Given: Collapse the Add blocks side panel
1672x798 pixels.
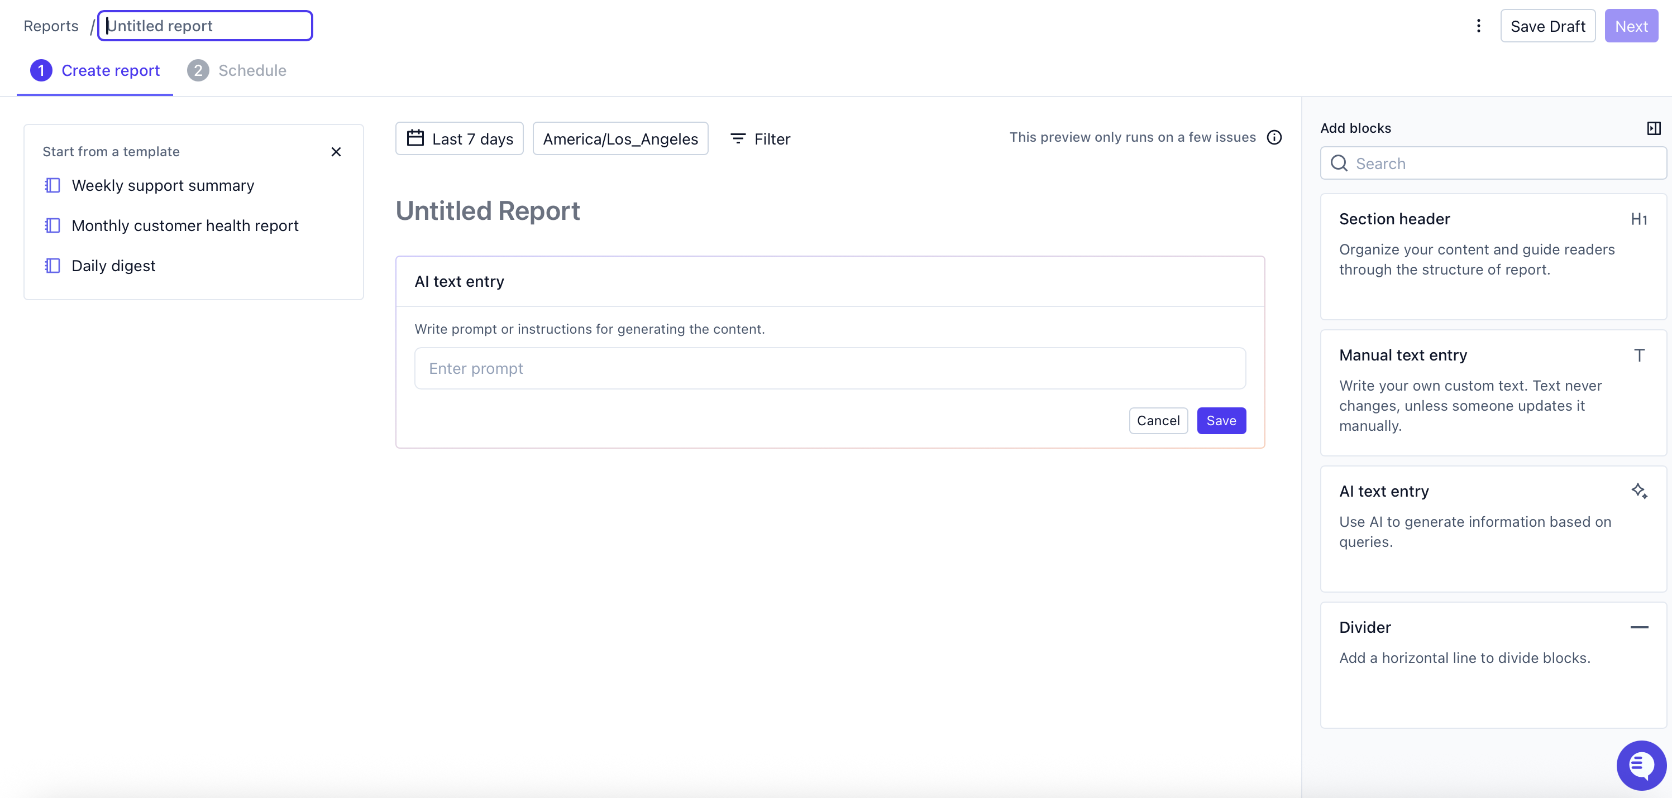Looking at the screenshot, I should [x=1653, y=128].
